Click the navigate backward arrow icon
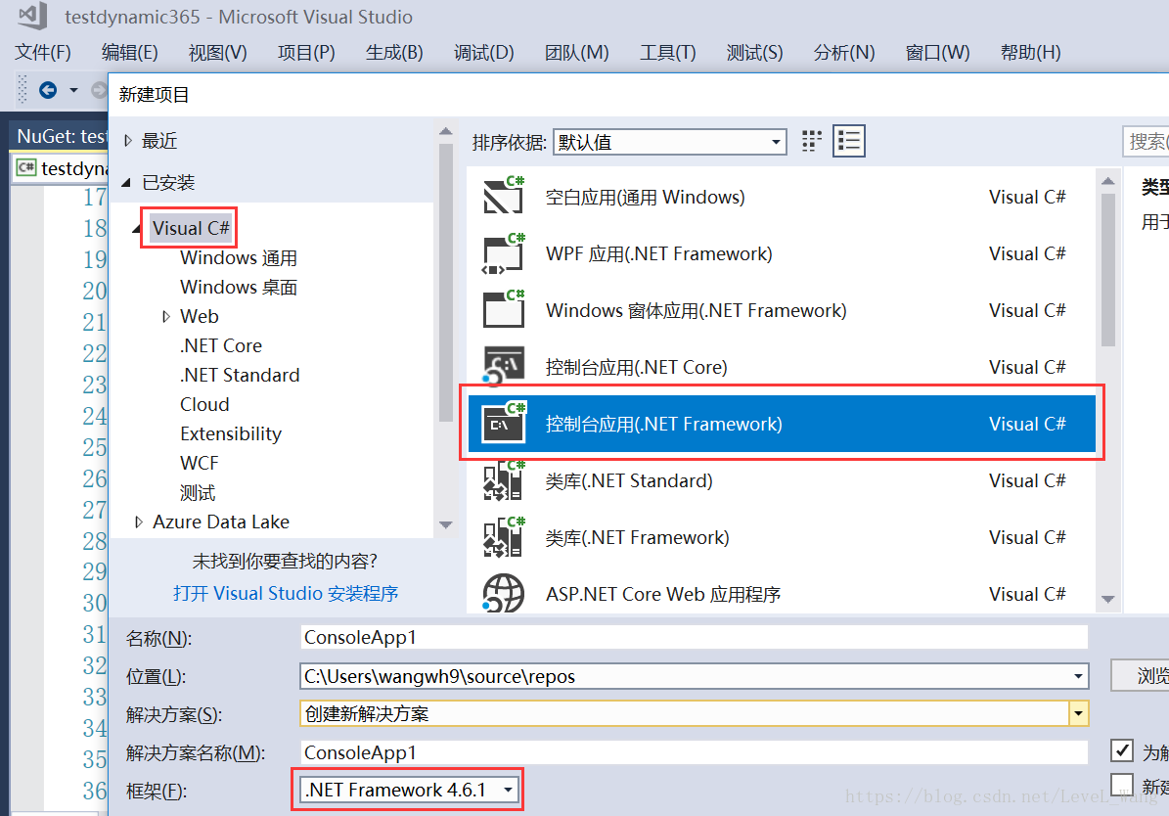 48,90
